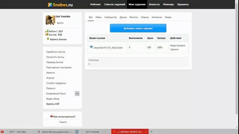This screenshot has height=134, width=239.
Task: Click the rating value 317
Action: [x=60, y=31]
